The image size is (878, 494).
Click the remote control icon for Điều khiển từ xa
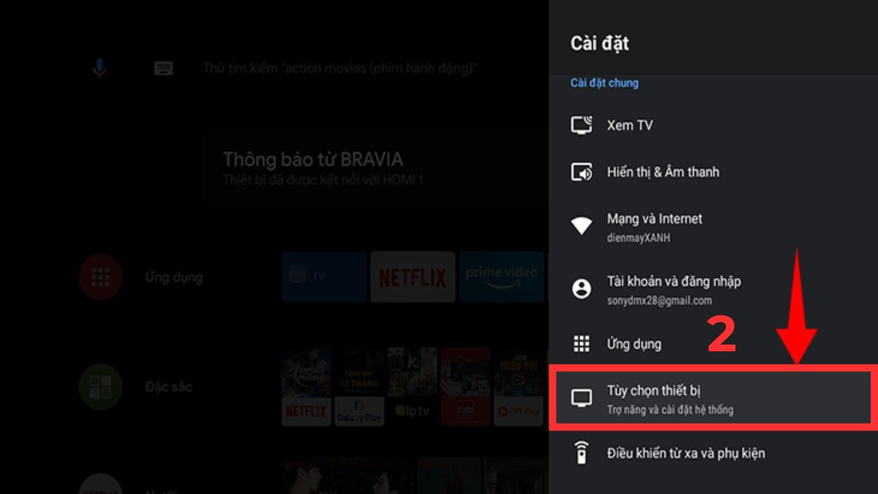tap(582, 453)
